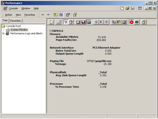Open a console file with folder icon
The width and height of the screenshot is (158, 119).
pos(127,8)
